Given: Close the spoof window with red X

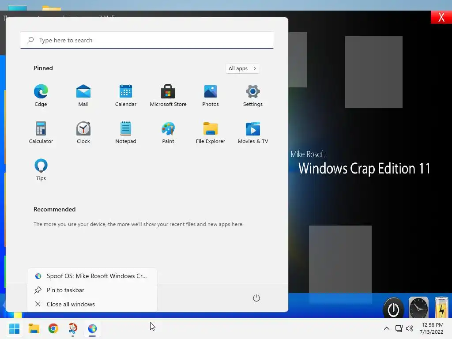Looking at the screenshot, I should click(x=441, y=17).
